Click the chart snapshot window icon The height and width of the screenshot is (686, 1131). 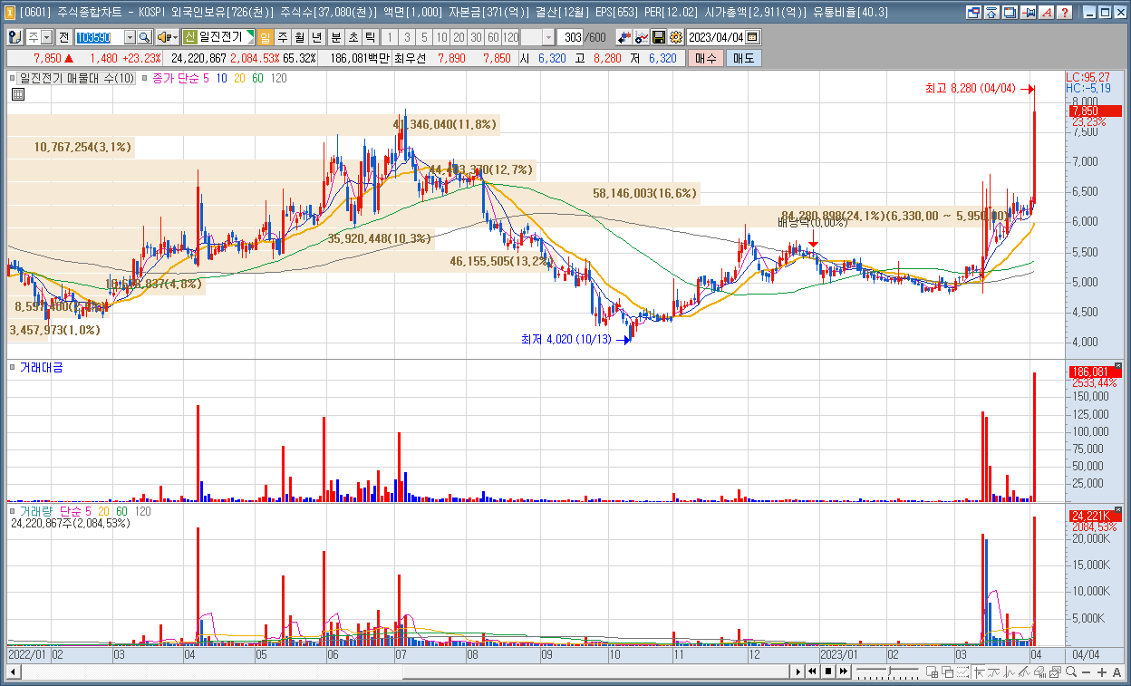click(x=1055, y=672)
